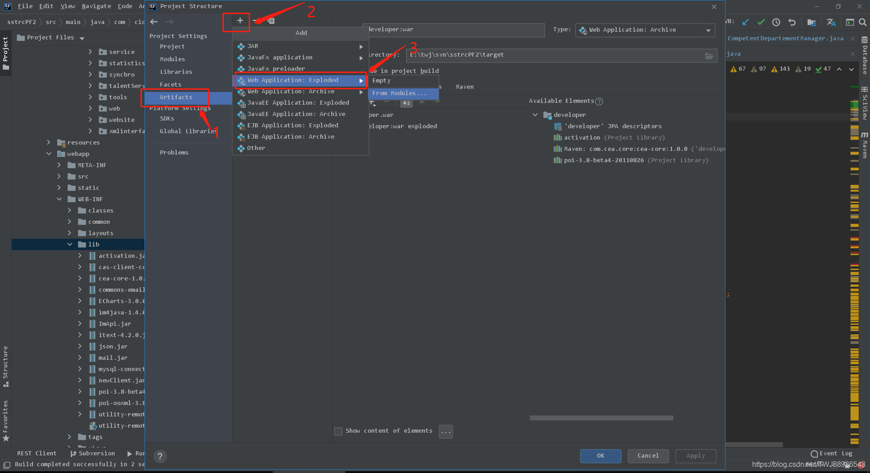Click help icon next to Available Elements
Viewport: 870px width, 473px height.
click(599, 101)
